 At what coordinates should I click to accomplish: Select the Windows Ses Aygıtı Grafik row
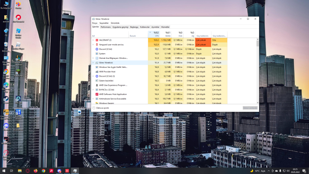159,67
